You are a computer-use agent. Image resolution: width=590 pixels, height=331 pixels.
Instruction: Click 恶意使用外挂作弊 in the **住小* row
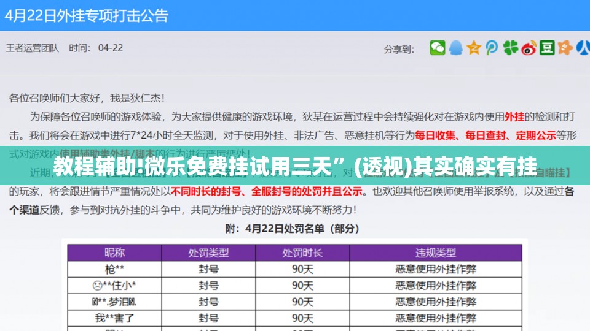pyautogui.click(x=436, y=286)
